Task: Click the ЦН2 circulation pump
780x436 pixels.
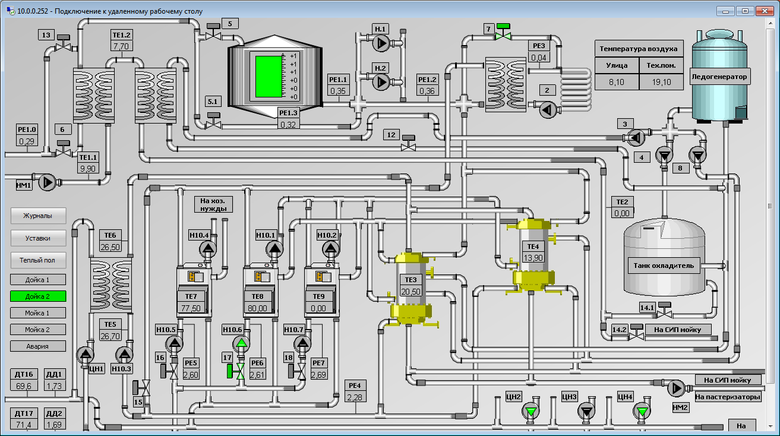Action: 530,410
